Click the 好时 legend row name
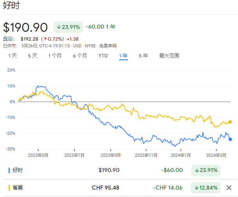 (x=18, y=170)
